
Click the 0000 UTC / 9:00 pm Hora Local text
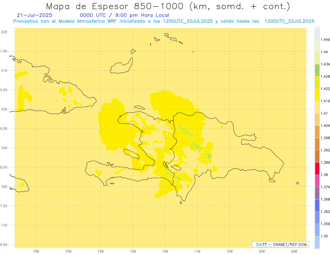[125, 15]
